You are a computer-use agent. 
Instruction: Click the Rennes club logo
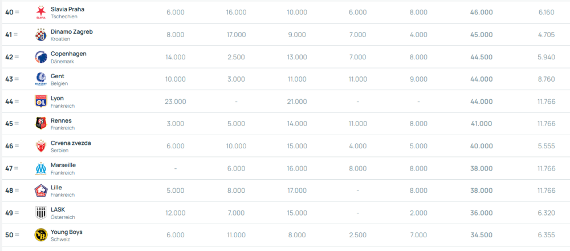click(40, 124)
